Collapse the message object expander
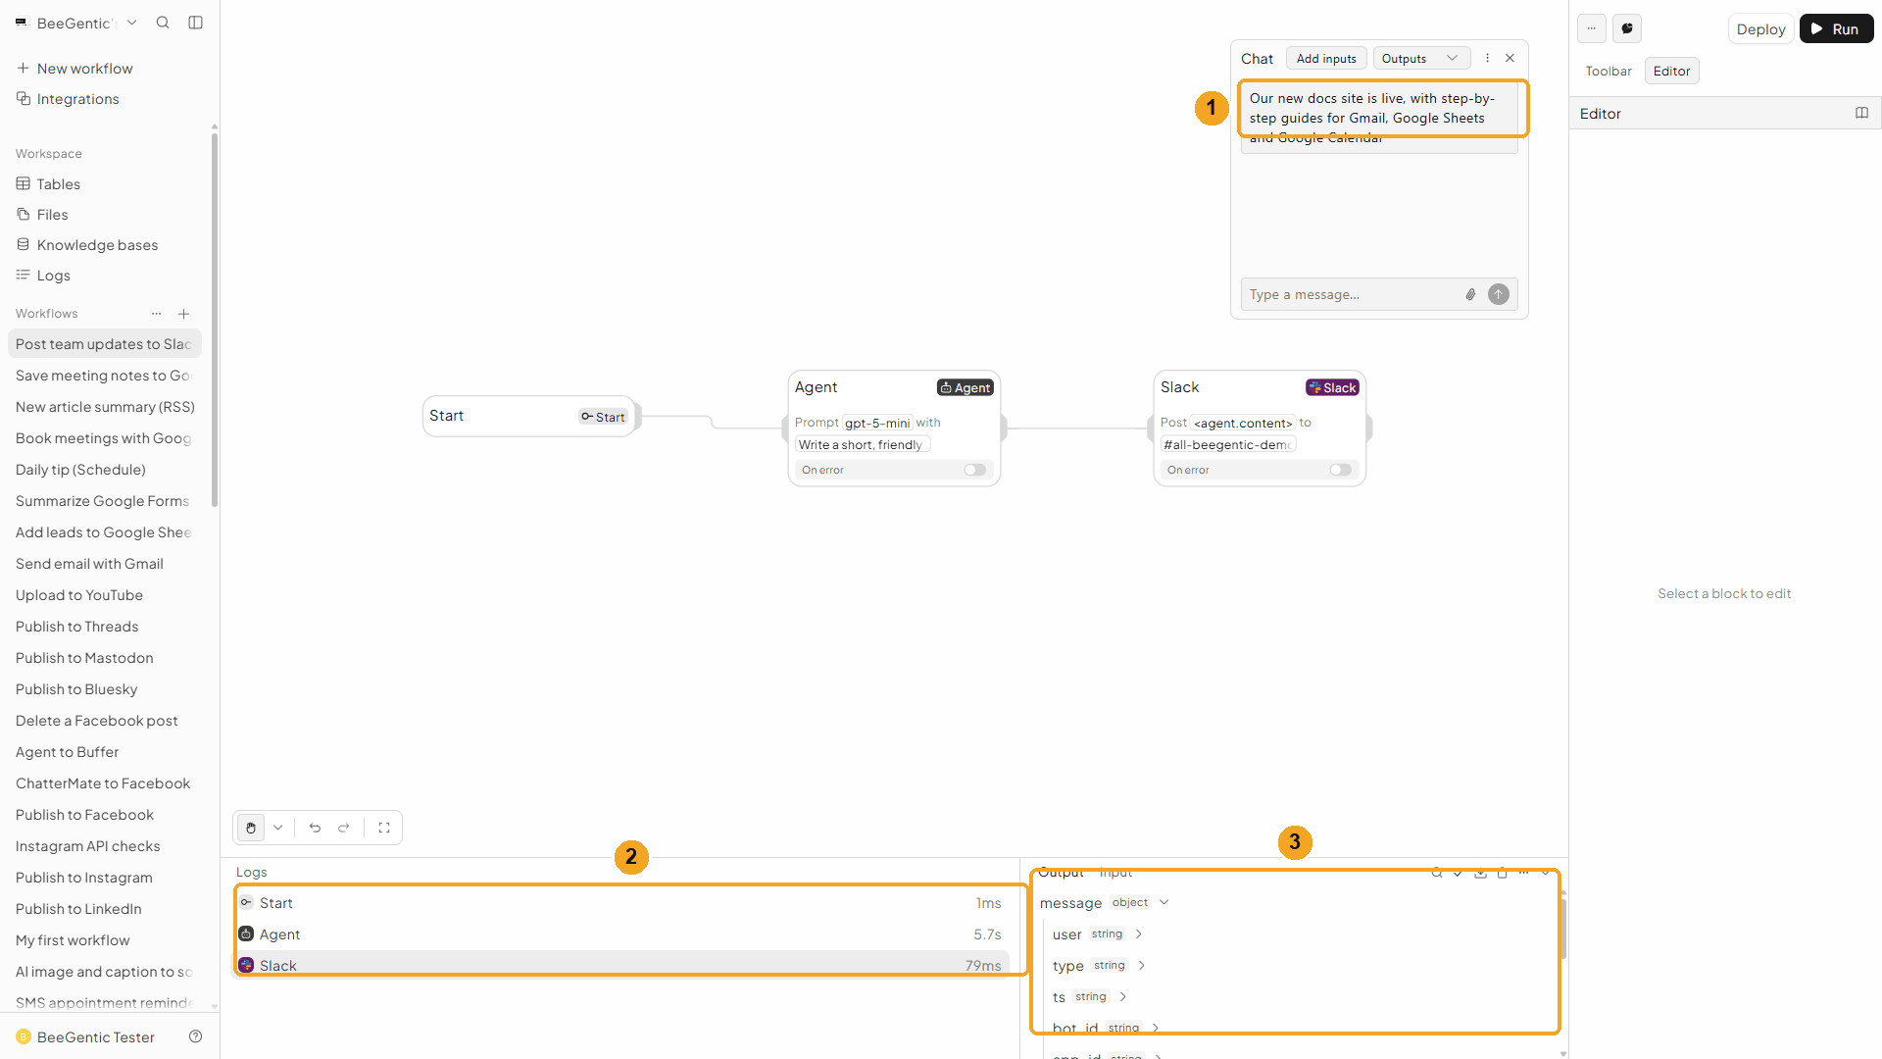This screenshot has height=1059, width=1882. 1164,902
